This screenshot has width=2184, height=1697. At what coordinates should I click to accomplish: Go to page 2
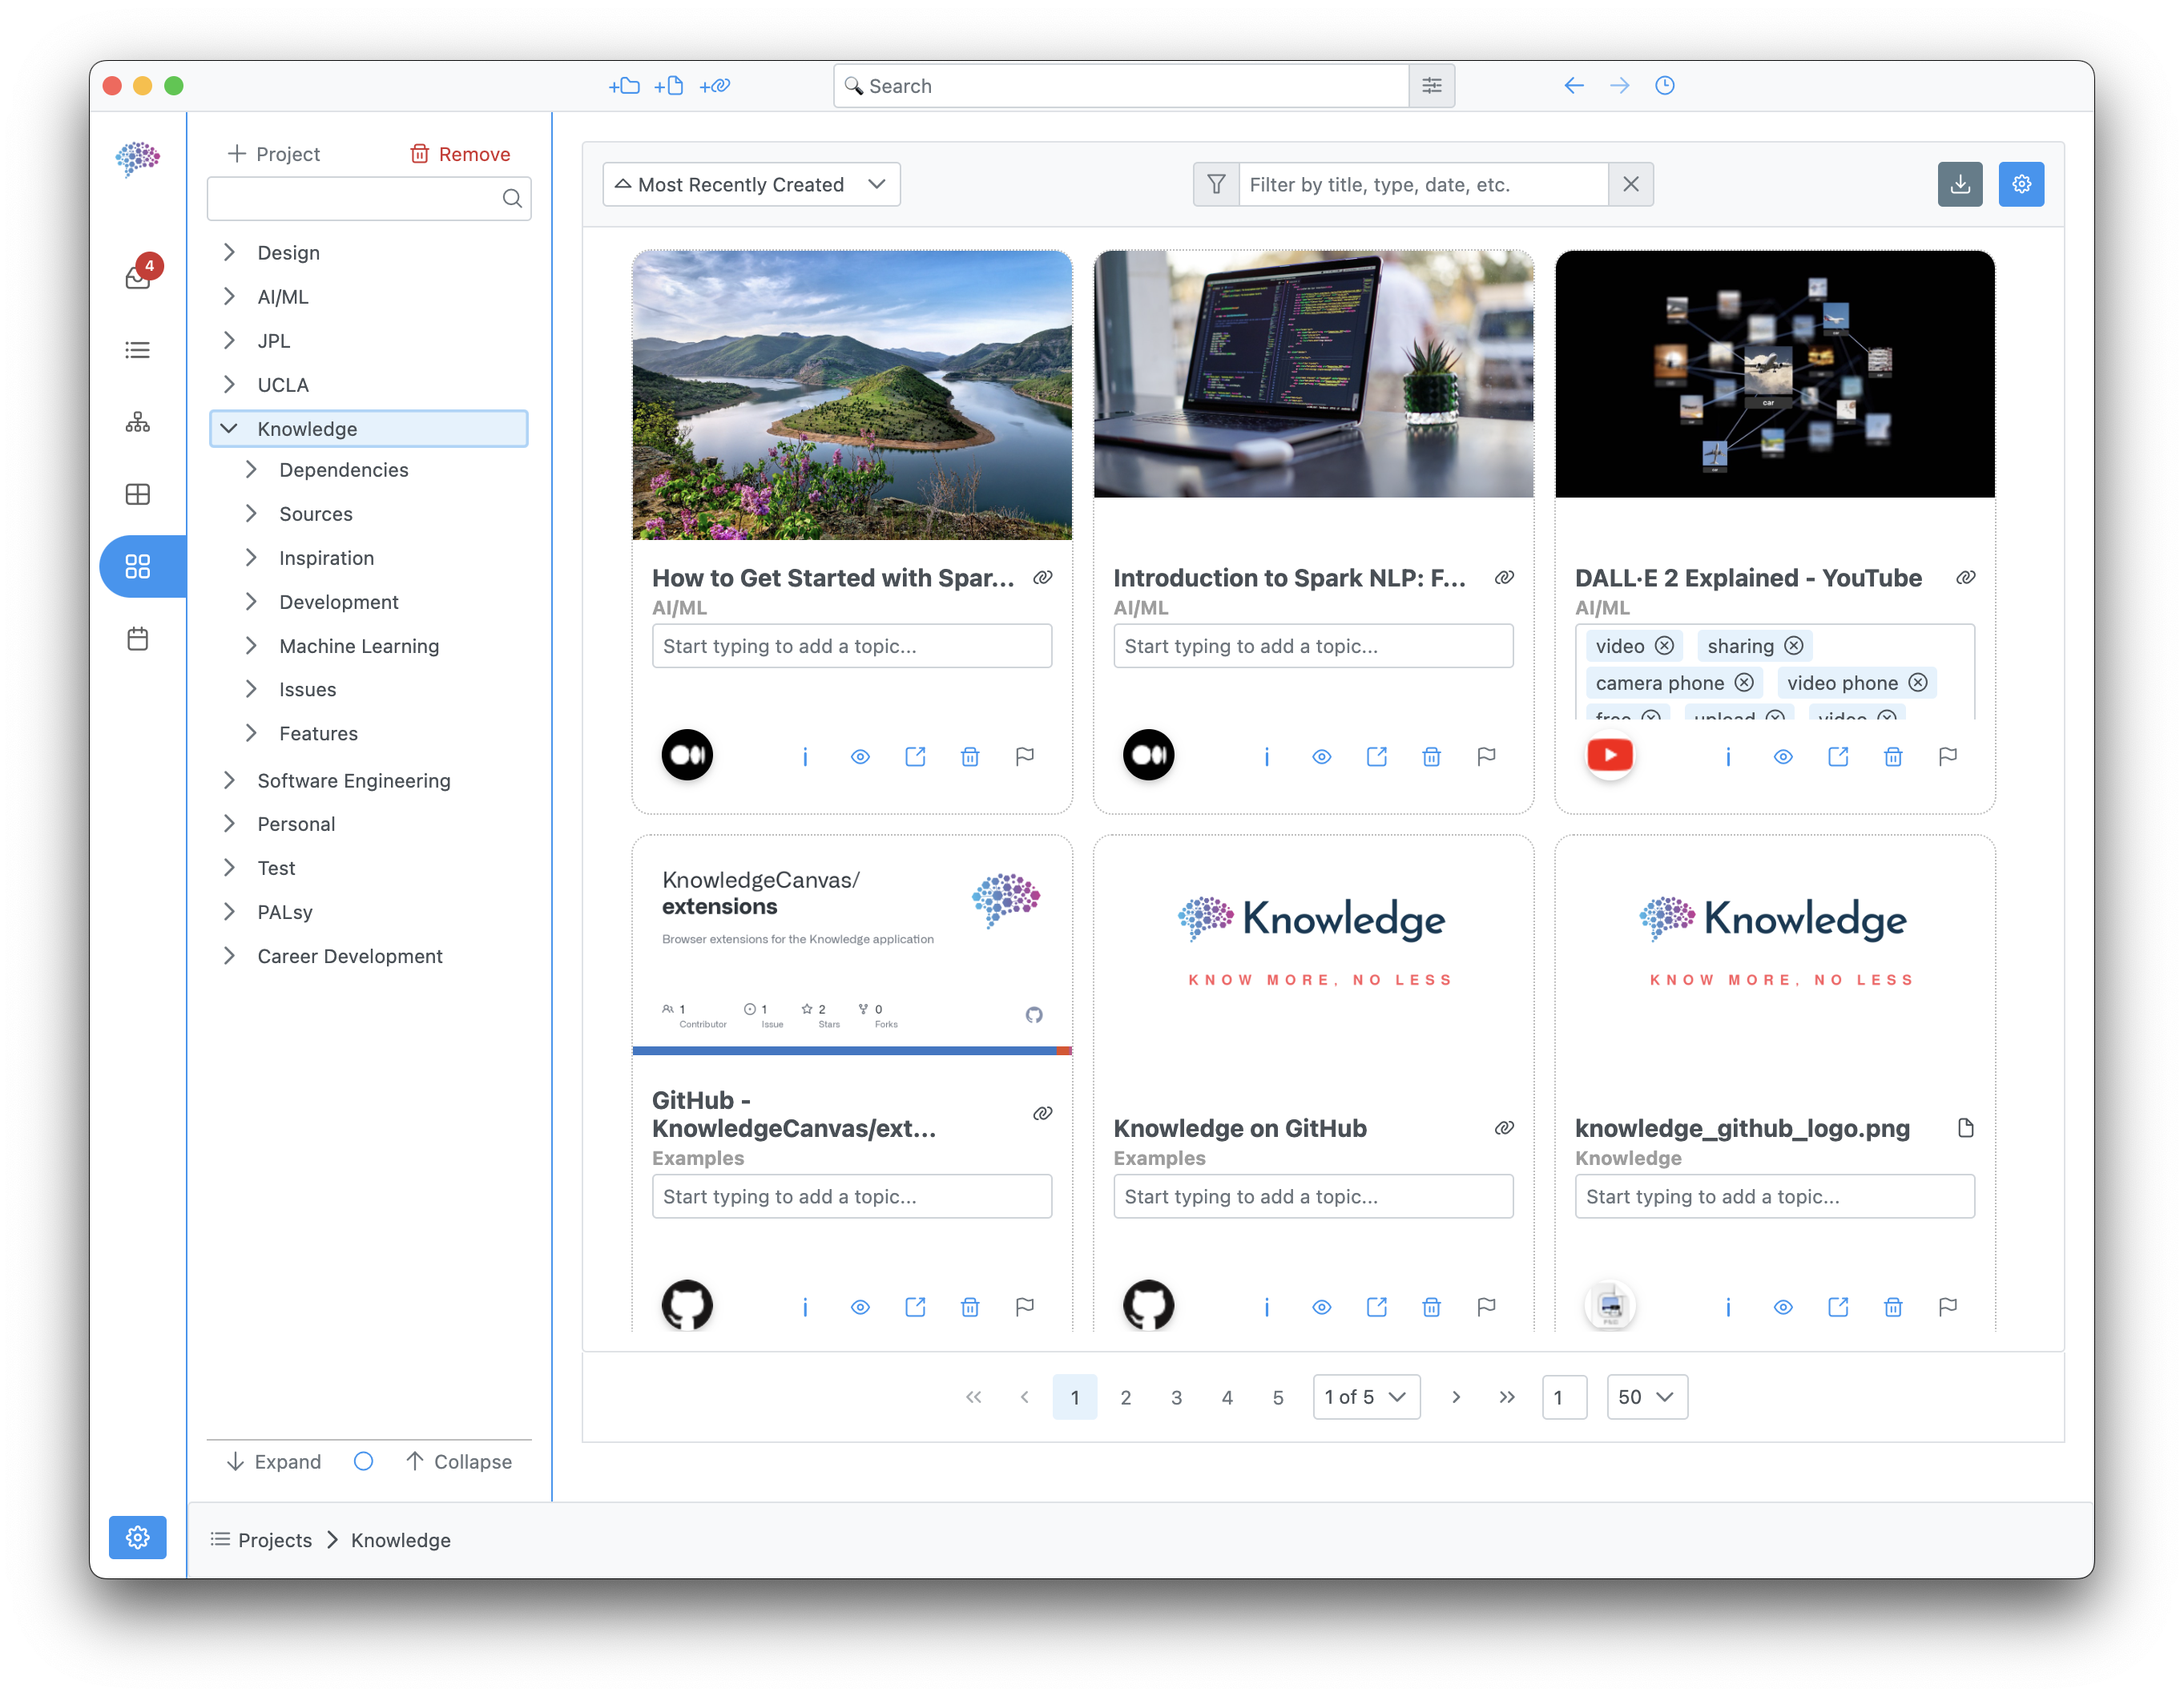click(x=1125, y=1397)
